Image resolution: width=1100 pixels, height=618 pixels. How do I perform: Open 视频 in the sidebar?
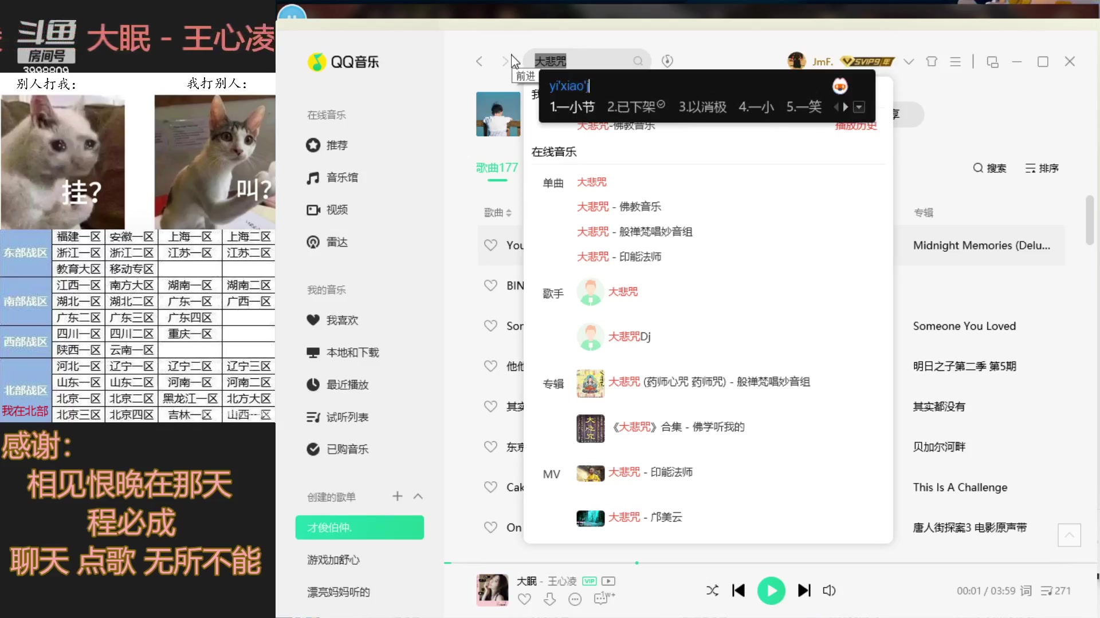coord(327,210)
